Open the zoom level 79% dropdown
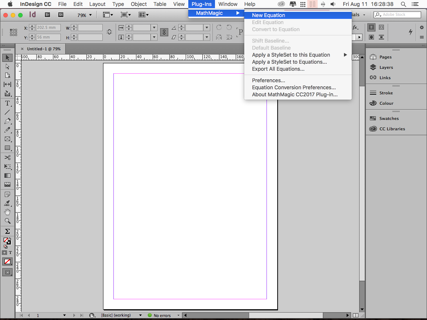 90,15
